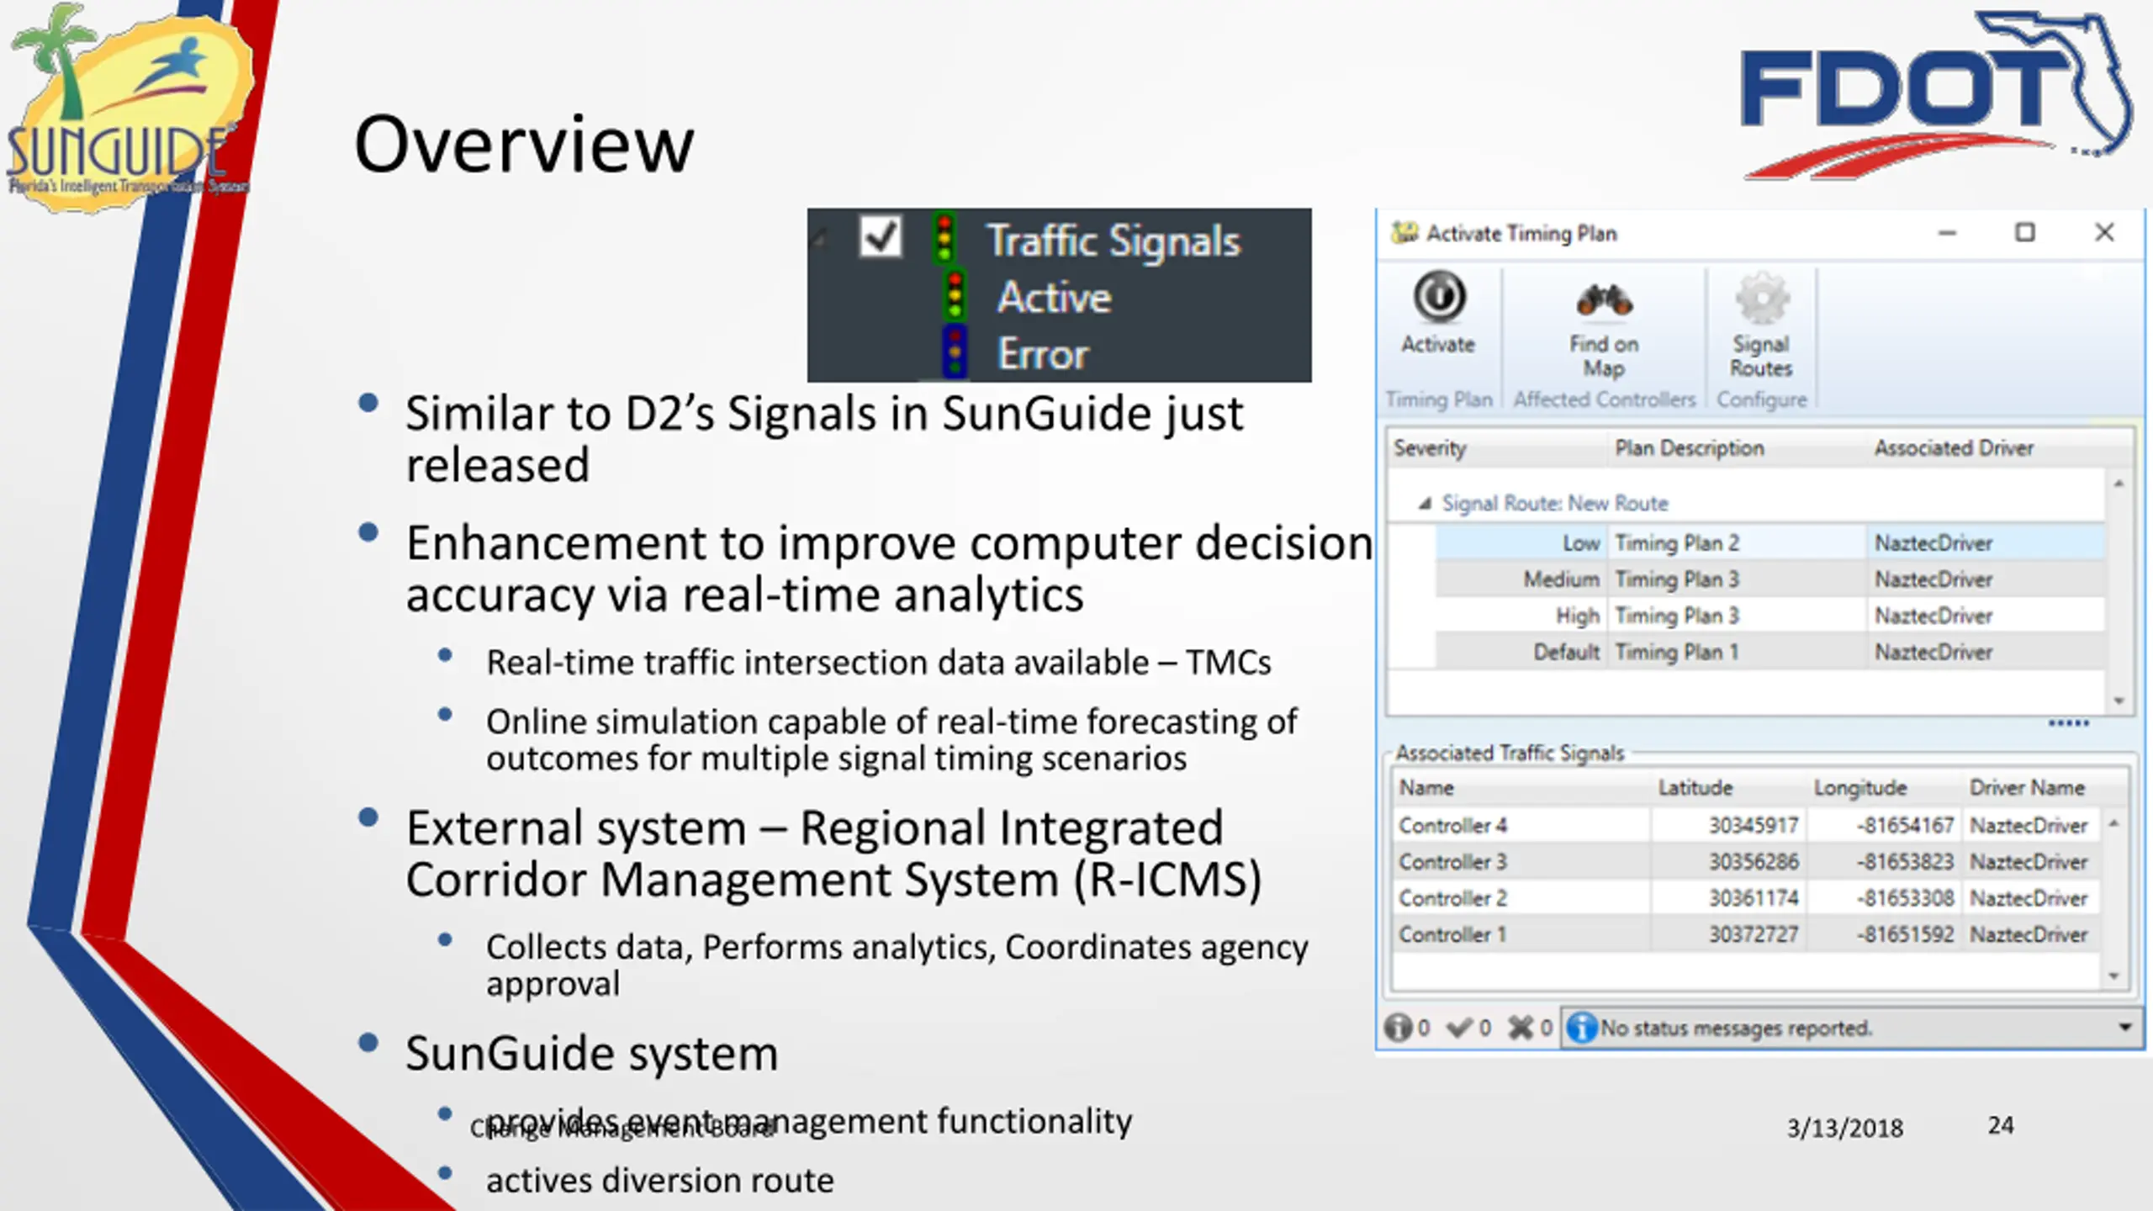
Task: Click the info icon in status bar
Action: pyautogui.click(x=1582, y=1028)
